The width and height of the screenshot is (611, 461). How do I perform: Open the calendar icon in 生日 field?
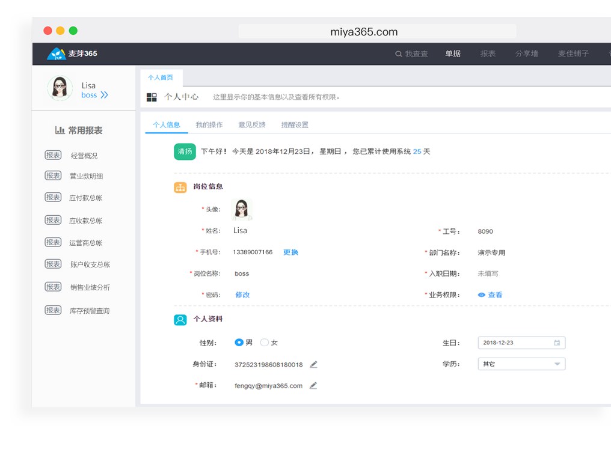pos(557,343)
